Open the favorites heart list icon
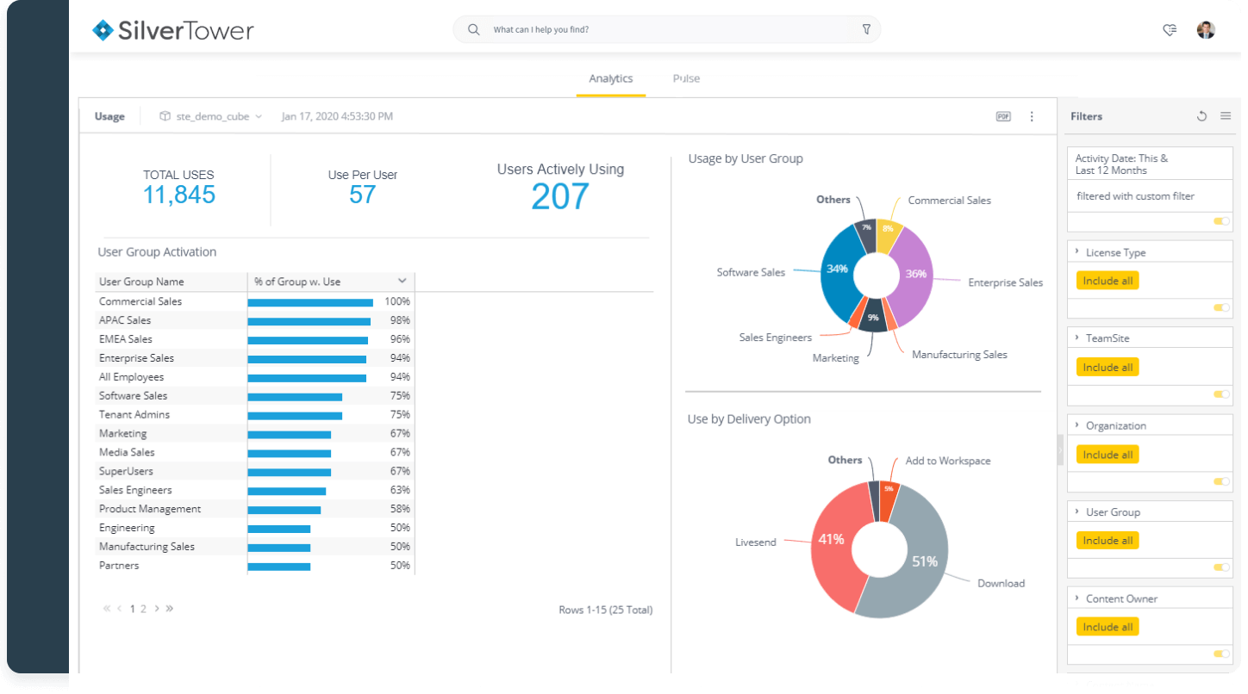This screenshot has width=1248, height=694. click(1169, 30)
